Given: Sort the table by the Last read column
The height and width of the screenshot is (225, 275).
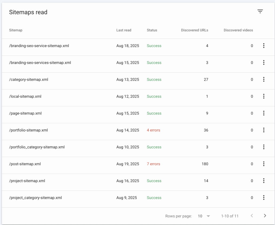Looking at the screenshot, I should (124, 30).
